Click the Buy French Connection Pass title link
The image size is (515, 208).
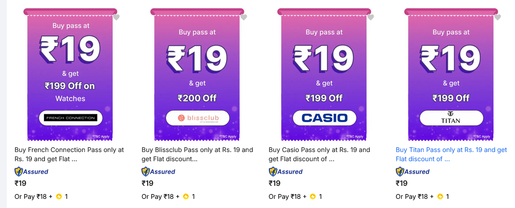[70, 154]
